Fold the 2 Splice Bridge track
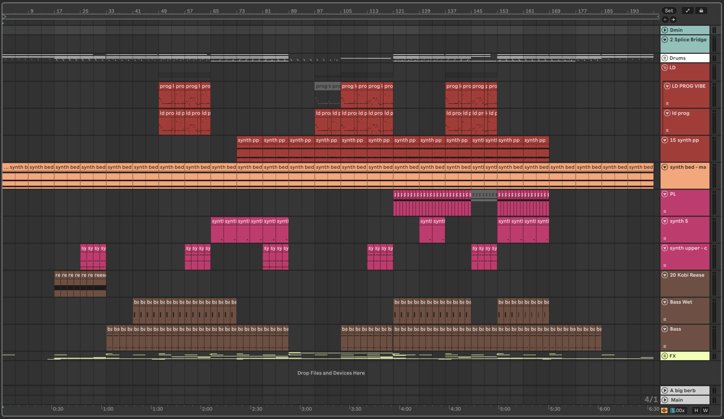Screen dimensions: 724x419 pos(665,40)
